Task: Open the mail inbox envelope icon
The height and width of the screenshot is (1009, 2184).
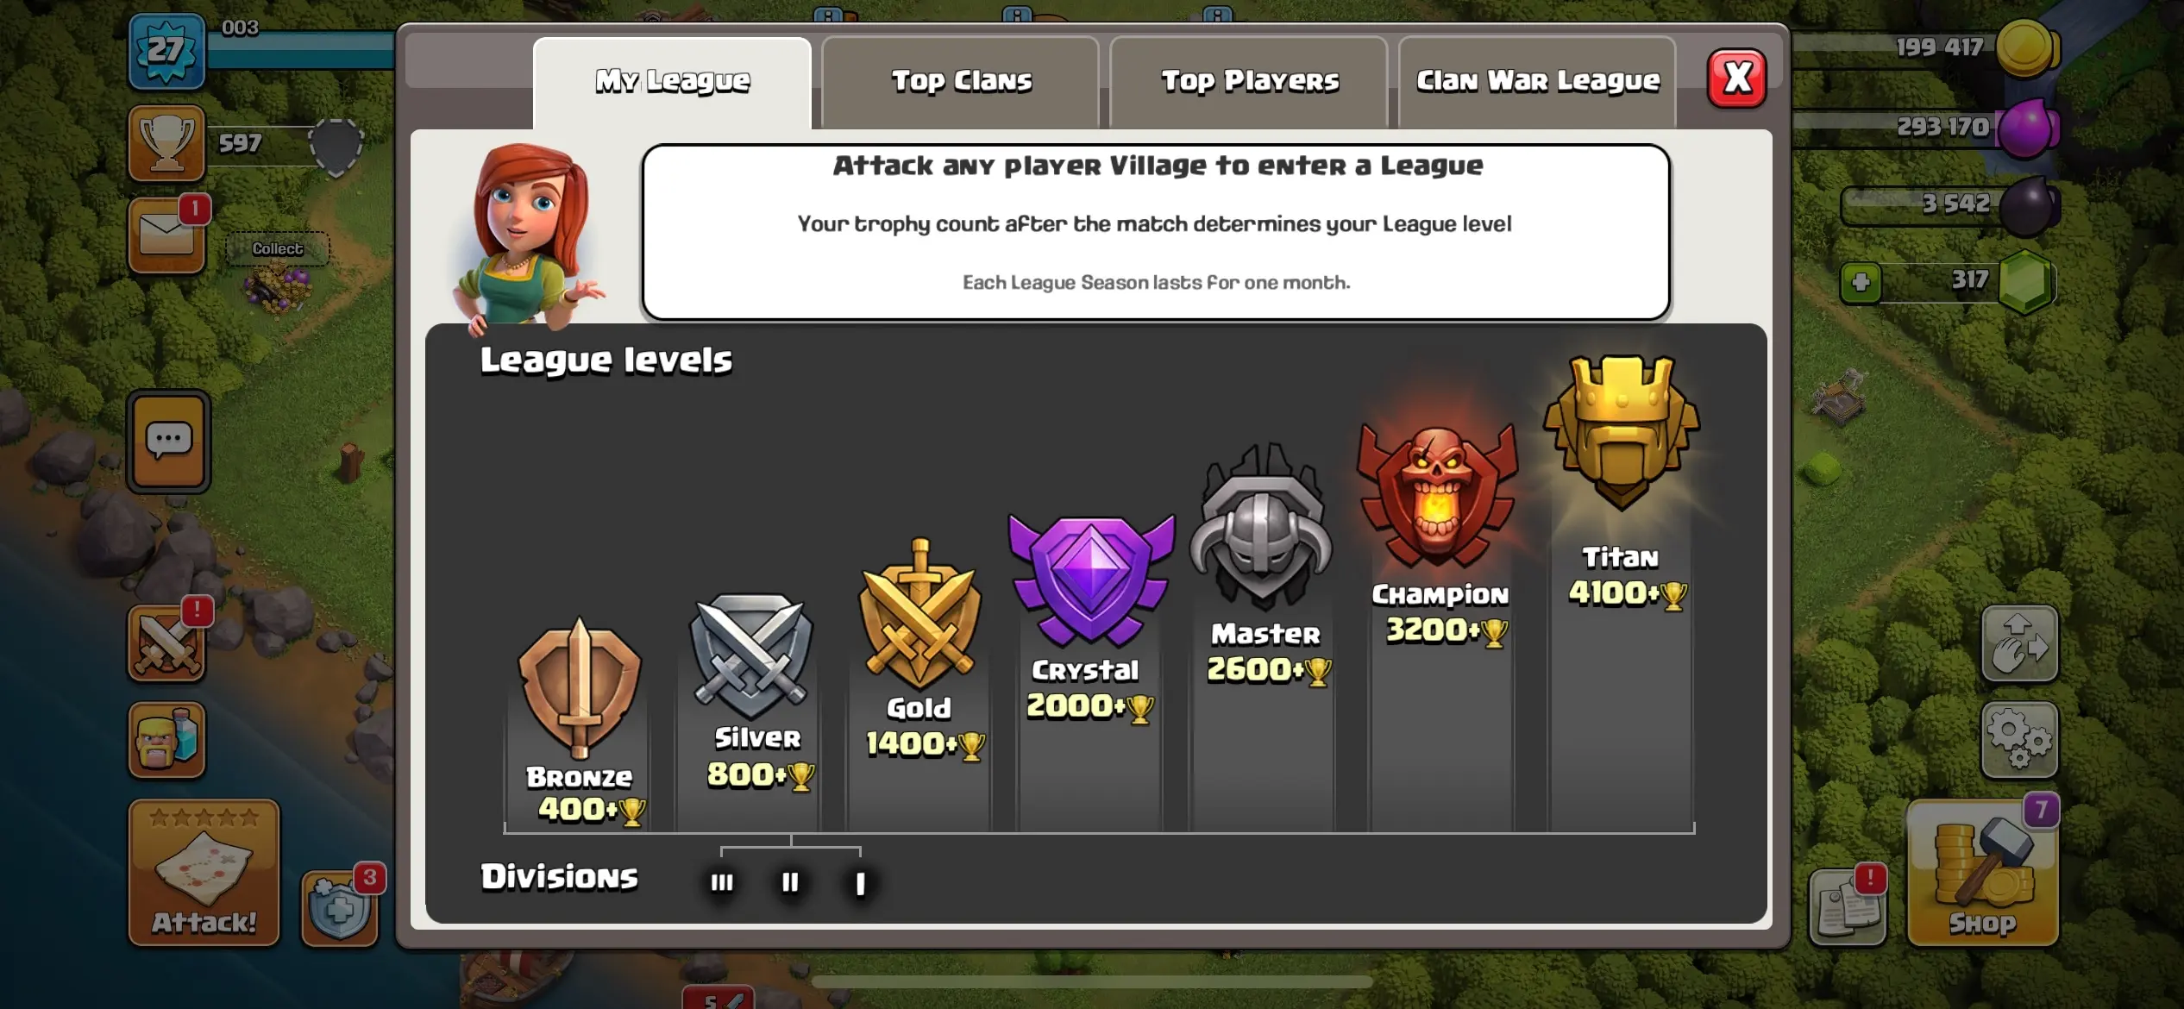Action: (x=166, y=235)
